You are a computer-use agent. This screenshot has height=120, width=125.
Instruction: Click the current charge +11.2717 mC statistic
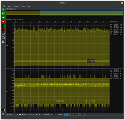[x=116, y=34]
